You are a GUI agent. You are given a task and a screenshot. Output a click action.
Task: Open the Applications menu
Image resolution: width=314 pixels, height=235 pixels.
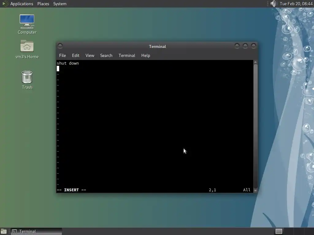pos(22,4)
